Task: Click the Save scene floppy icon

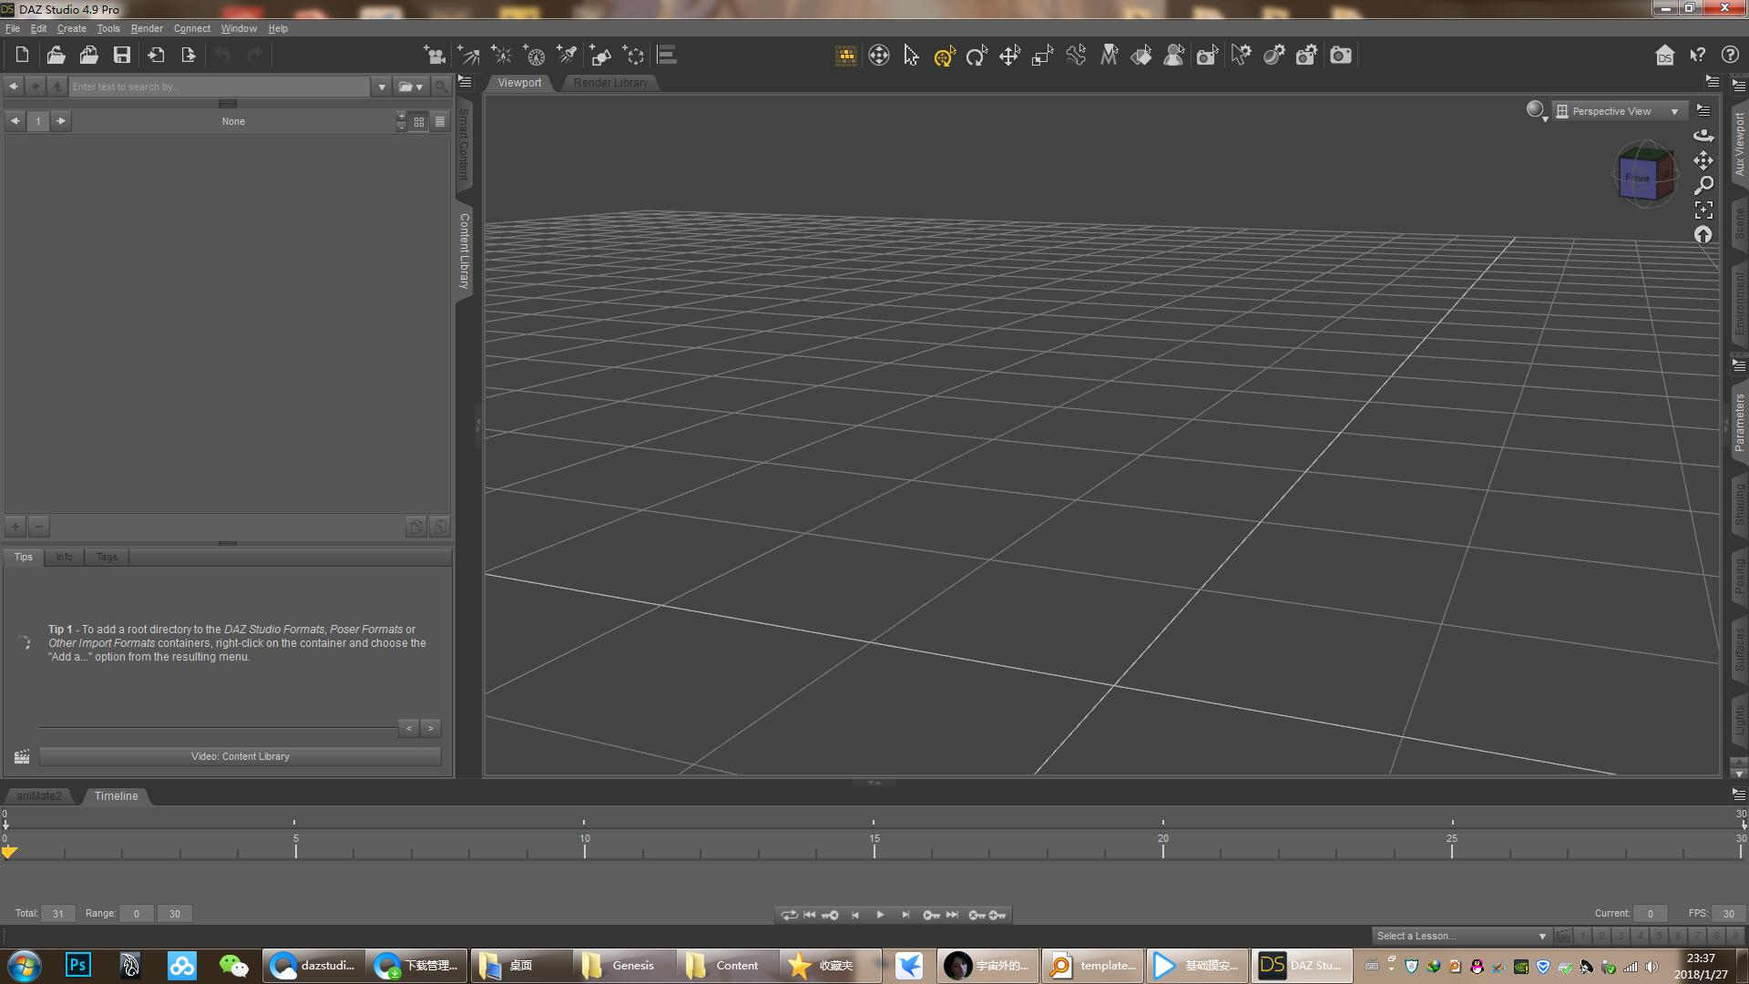Action: (x=121, y=56)
